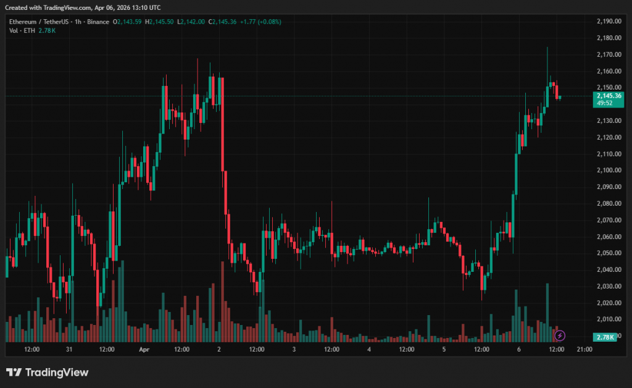Click the close price C2,145.36 in legend

coord(222,22)
